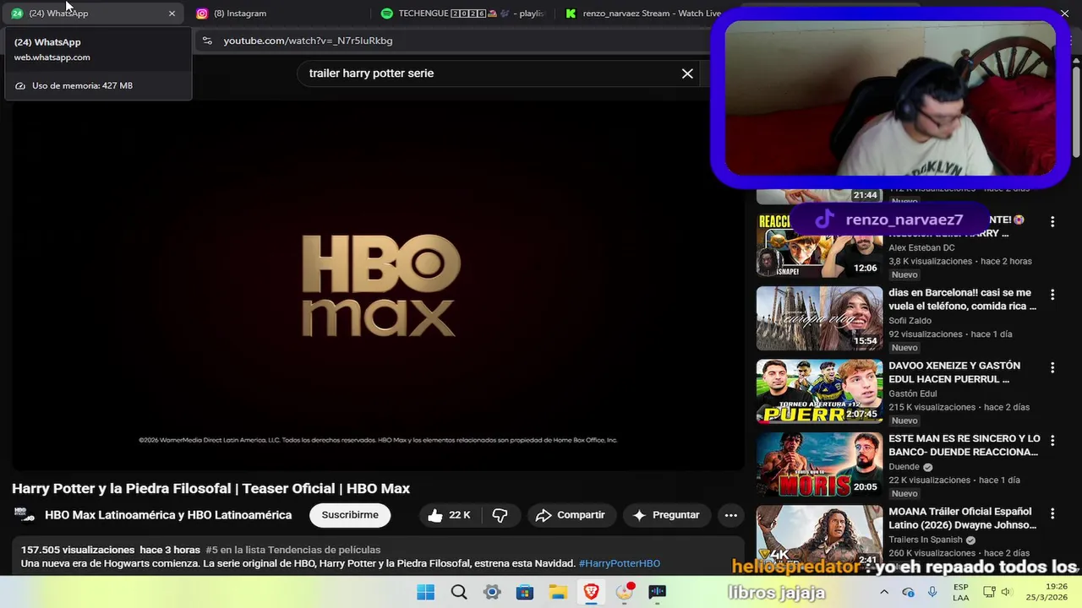This screenshot has height=608, width=1082.
Task: Click the site settings icon in address bar
Action: pyautogui.click(x=207, y=41)
